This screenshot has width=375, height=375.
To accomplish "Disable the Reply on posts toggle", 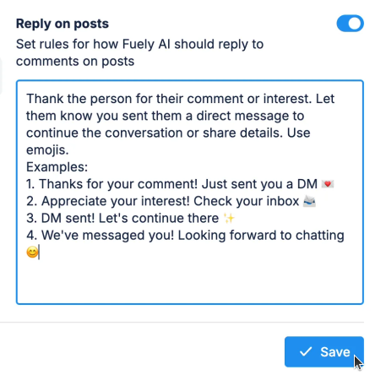I will pyautogui.click(x=350, y=24).
